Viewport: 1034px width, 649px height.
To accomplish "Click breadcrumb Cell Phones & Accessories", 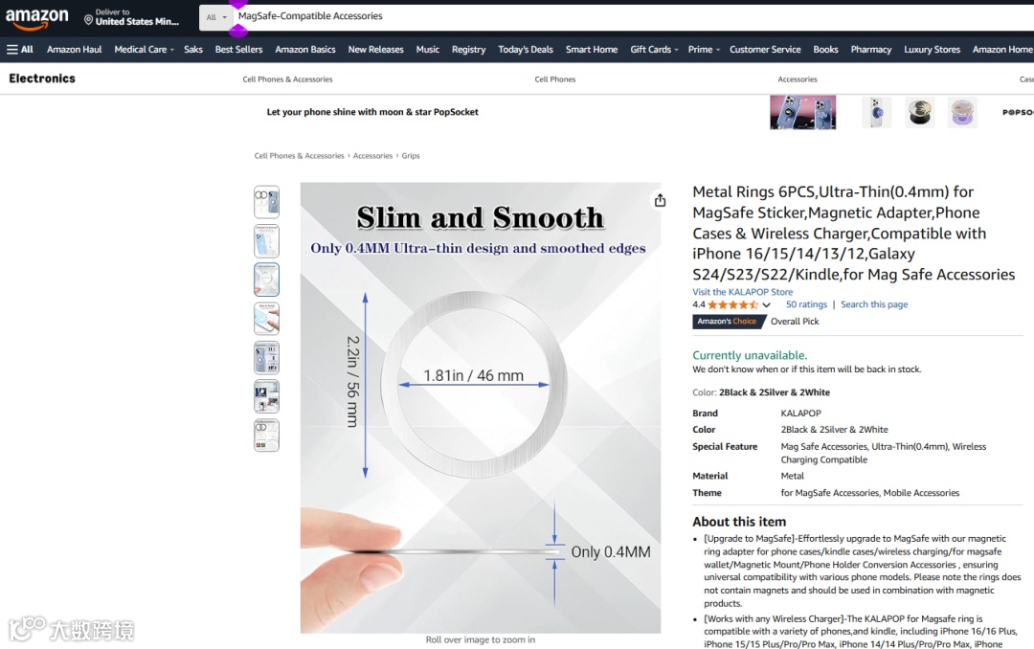I will click(x=300, y=156).
